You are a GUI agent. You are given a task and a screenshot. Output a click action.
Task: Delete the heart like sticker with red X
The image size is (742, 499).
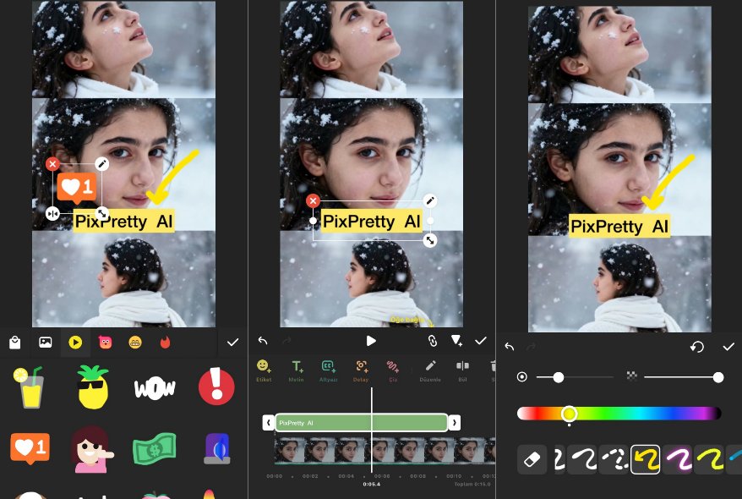click(52, 163)
